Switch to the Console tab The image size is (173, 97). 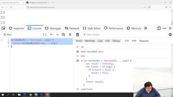pos(35,28)
